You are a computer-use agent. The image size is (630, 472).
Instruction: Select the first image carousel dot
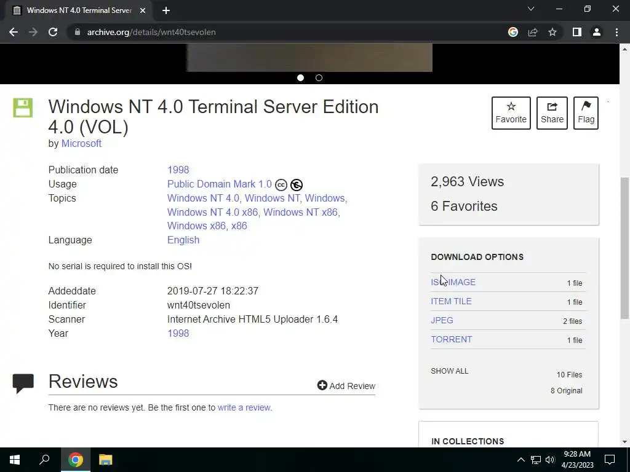pyautogui.click(x=300, y=78)
